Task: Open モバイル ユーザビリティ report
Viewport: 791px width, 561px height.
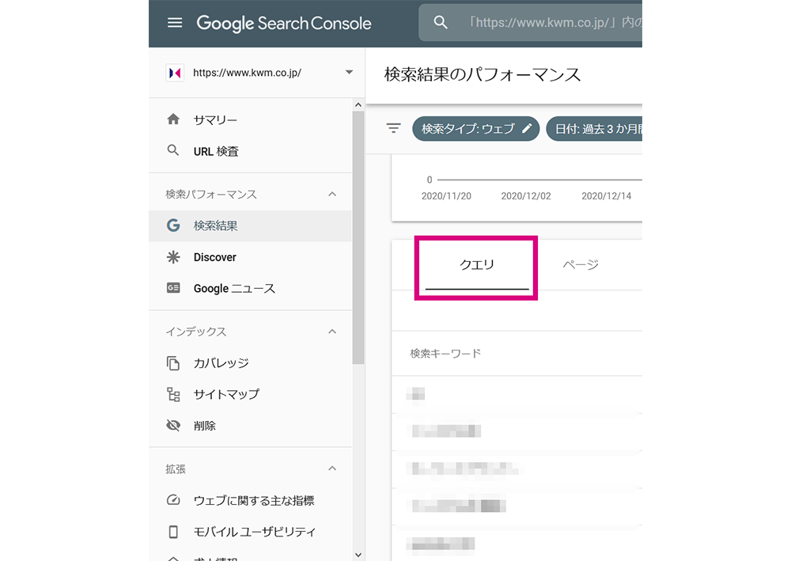Action: point(250,532)
